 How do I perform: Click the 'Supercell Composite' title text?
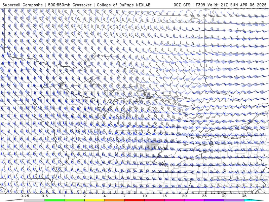pos(23,5)
